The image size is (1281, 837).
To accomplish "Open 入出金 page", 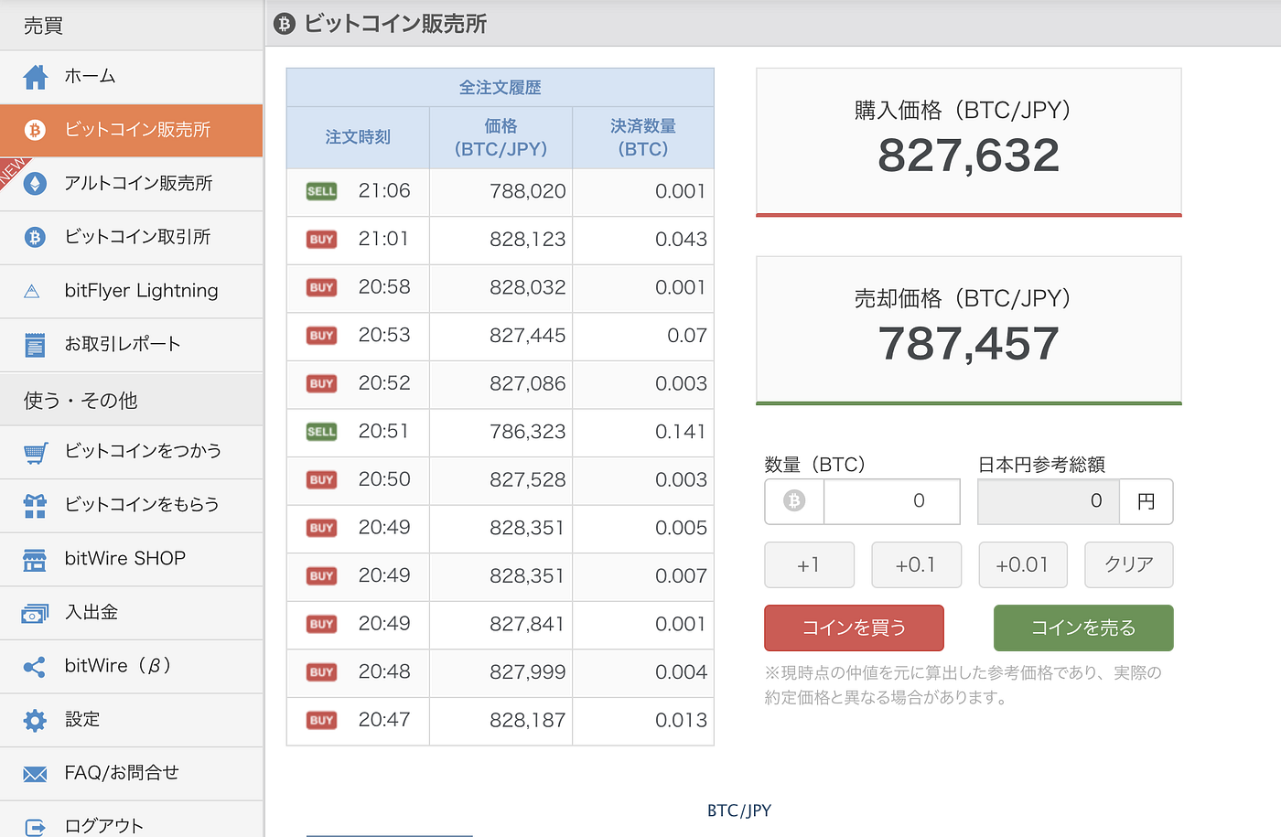I will point(132,613).
